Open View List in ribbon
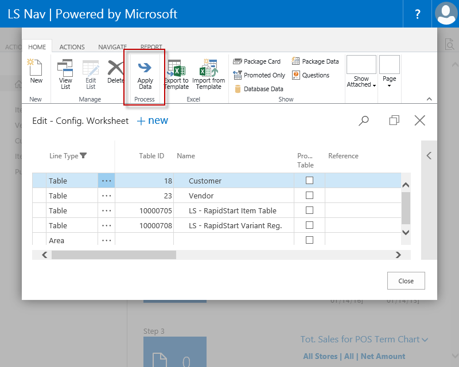 pyautogui.click(x=65, y=68)
